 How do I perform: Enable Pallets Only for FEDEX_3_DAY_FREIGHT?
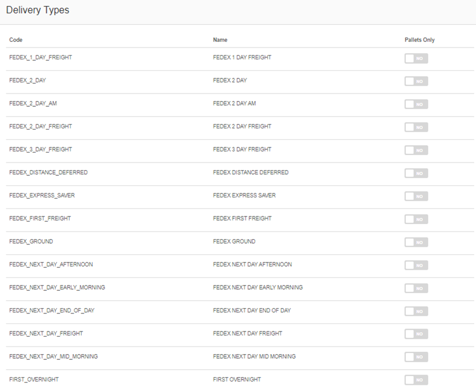[416, 150]
